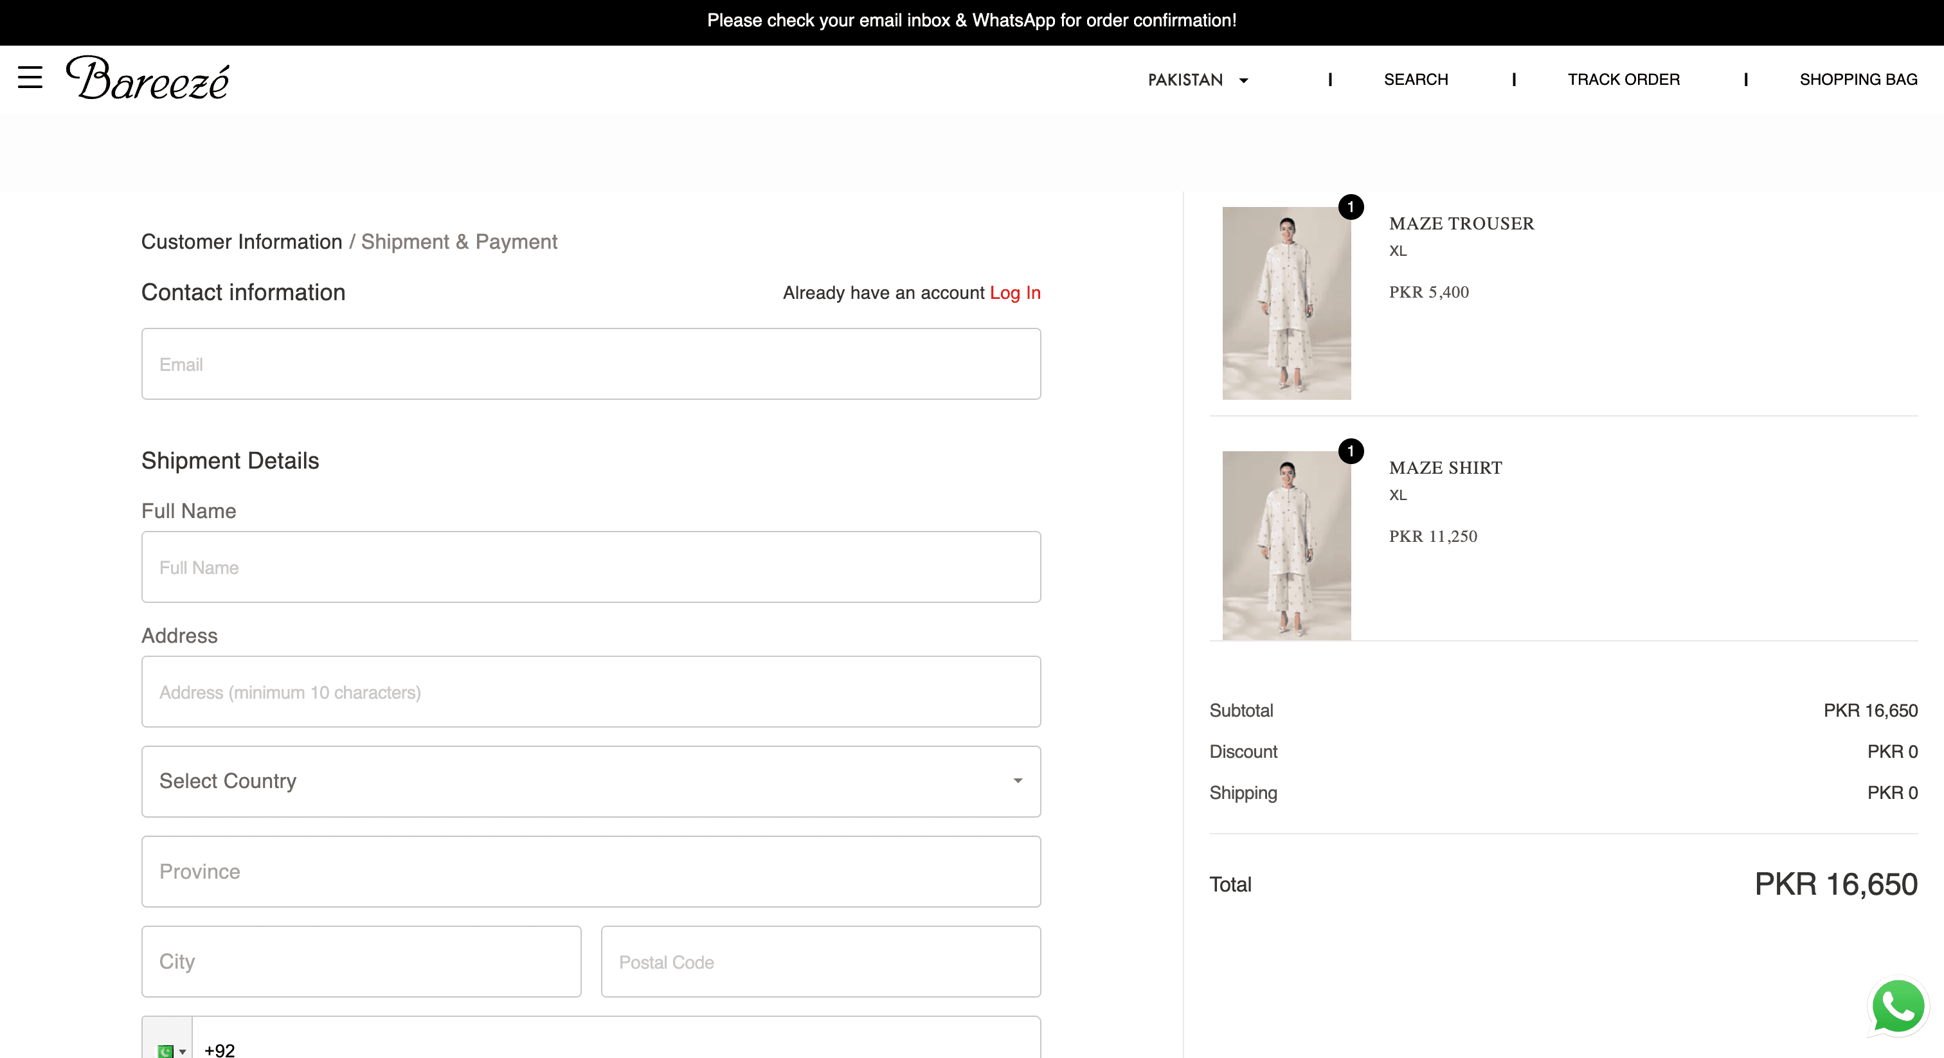Viewport: 1944px width, 1058px height.
Task: Click the Bareezé logo
Action: 148,78
